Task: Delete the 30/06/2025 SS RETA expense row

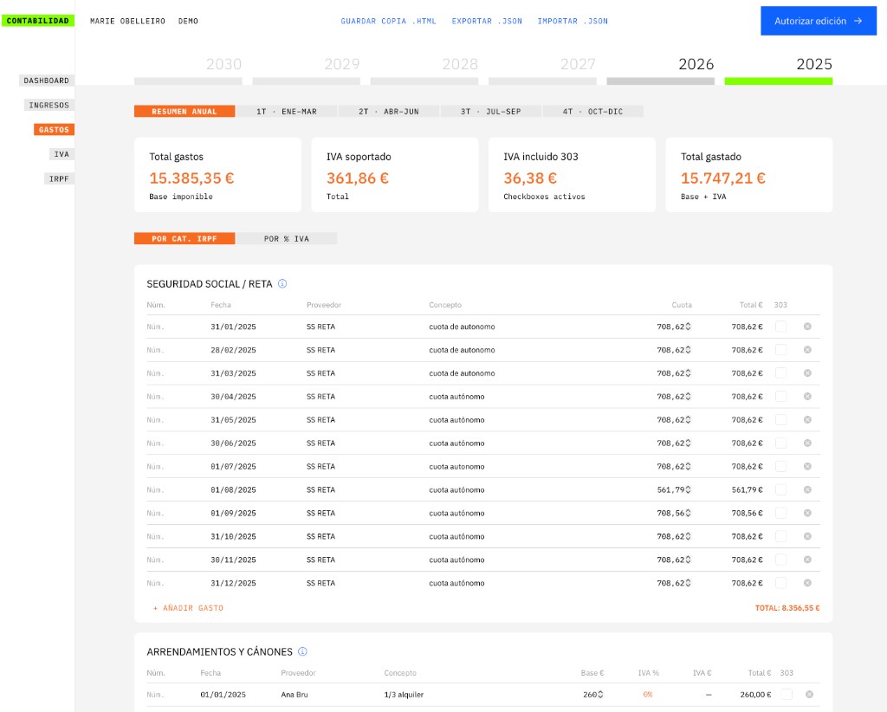Action: (x=807, y=443)
